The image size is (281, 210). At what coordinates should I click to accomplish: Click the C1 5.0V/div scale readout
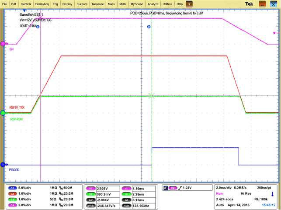[24, 188]
